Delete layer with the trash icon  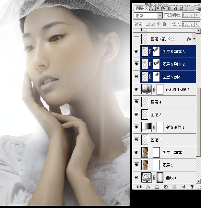192,187
